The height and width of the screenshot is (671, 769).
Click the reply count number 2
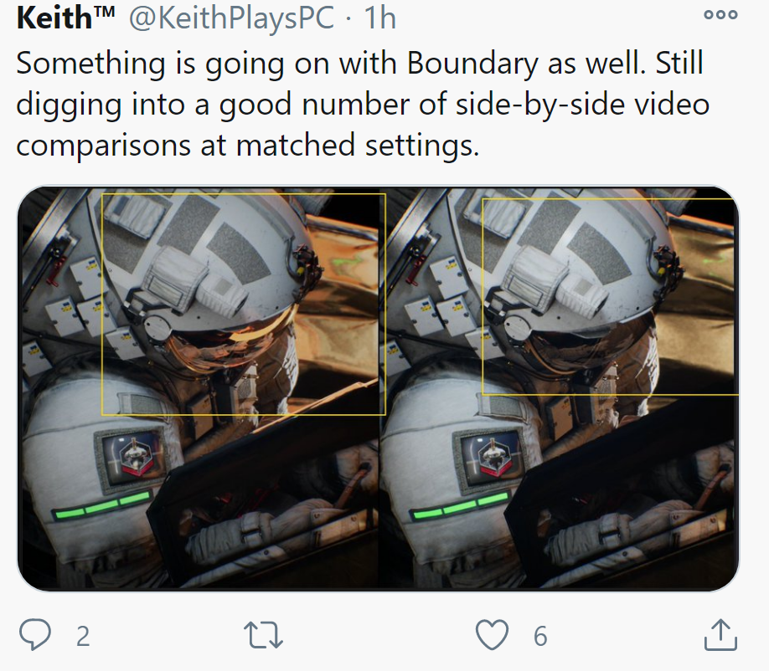pos(83,636)
